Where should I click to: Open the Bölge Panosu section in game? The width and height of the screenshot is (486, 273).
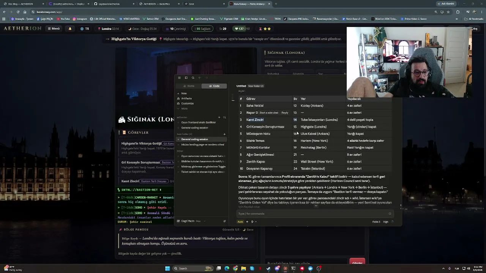134,229
